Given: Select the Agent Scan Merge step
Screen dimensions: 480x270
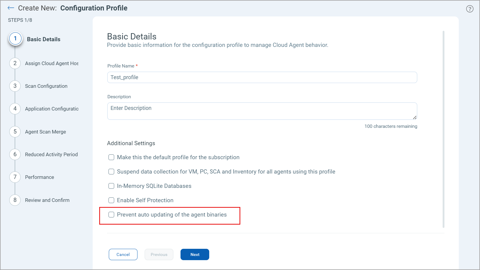Looking at the screenshot, I should 15,131.
